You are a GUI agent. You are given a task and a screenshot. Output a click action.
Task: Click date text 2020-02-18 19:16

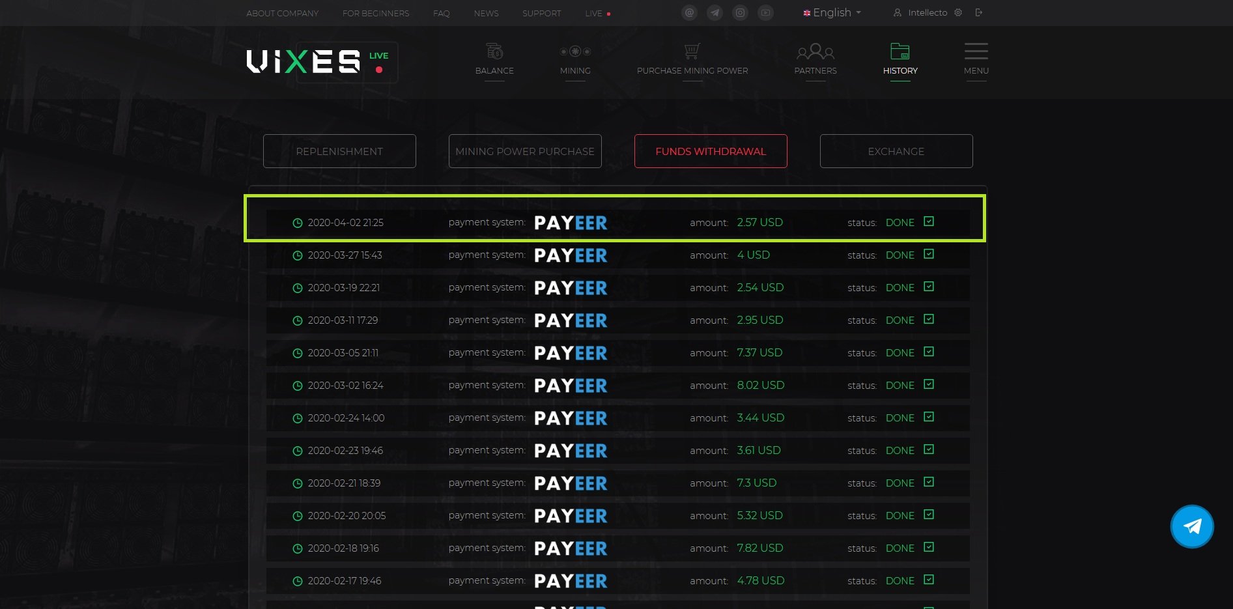343,548
